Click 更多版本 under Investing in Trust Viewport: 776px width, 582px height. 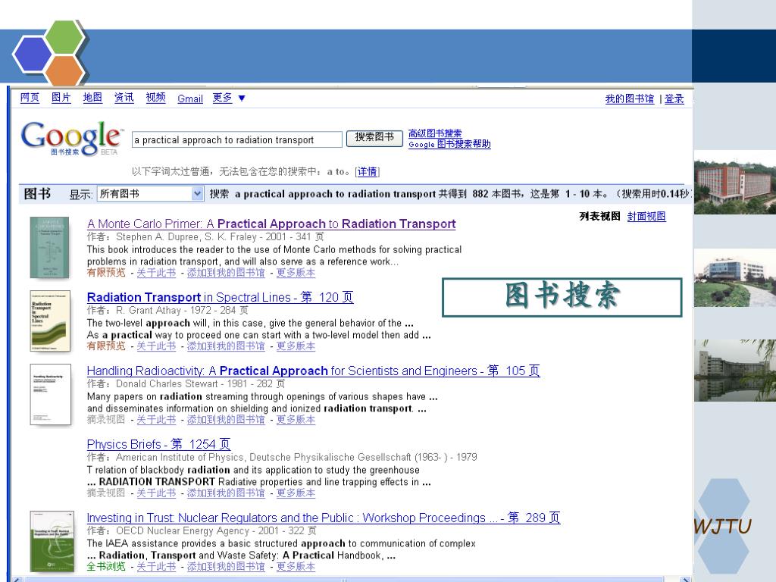(x=296, y=566)
